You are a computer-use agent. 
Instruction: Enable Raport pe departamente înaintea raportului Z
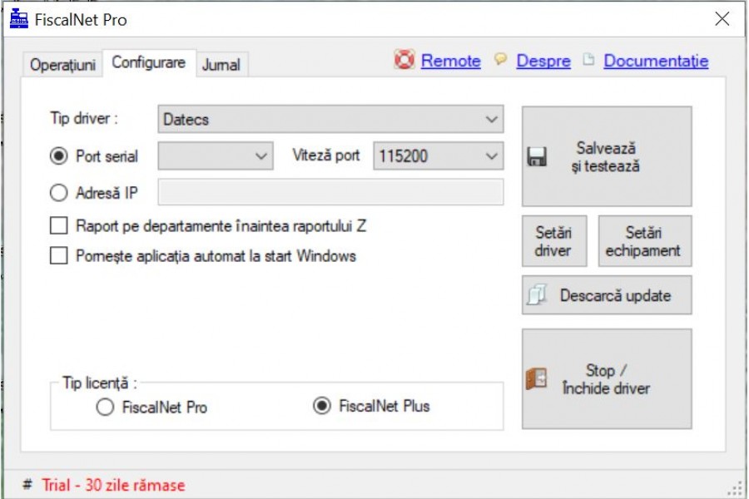(x=59, y=225)
